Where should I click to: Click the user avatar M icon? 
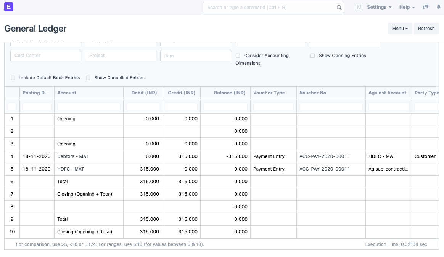click(x=359, y=7)
